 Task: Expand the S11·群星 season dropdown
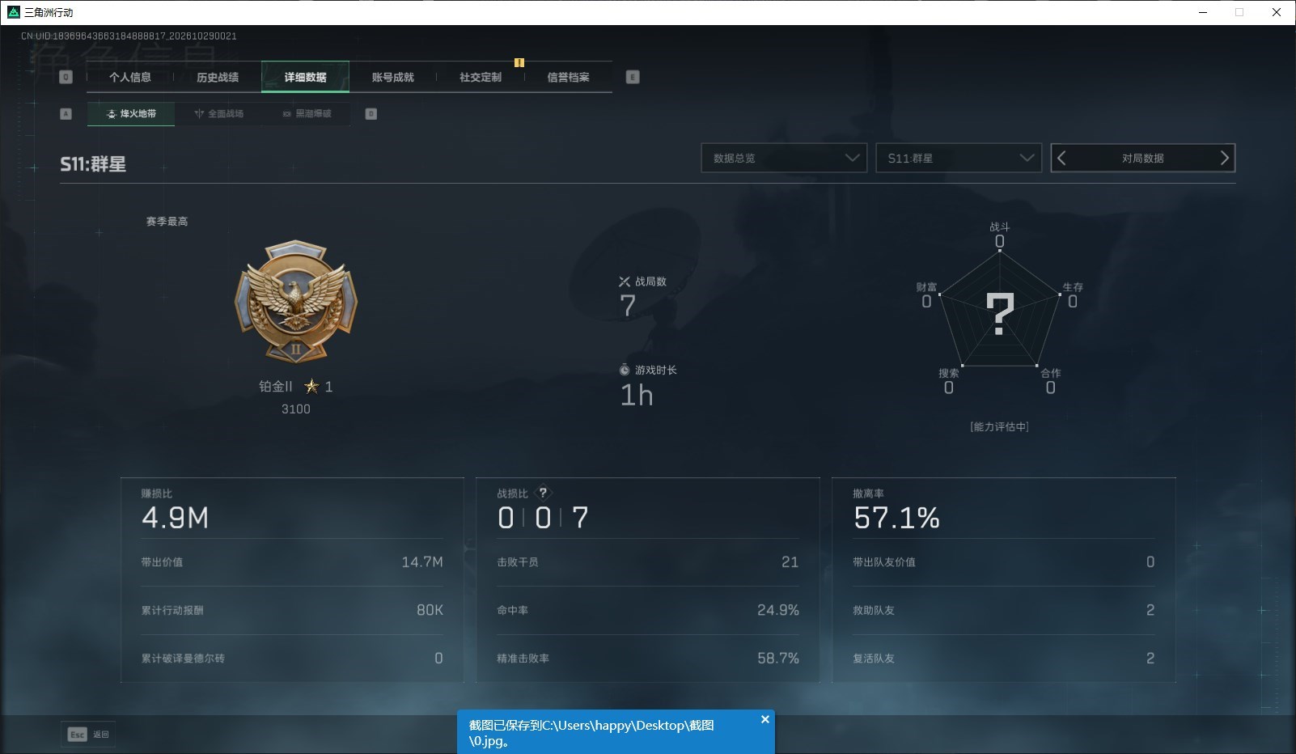[959, 158]
